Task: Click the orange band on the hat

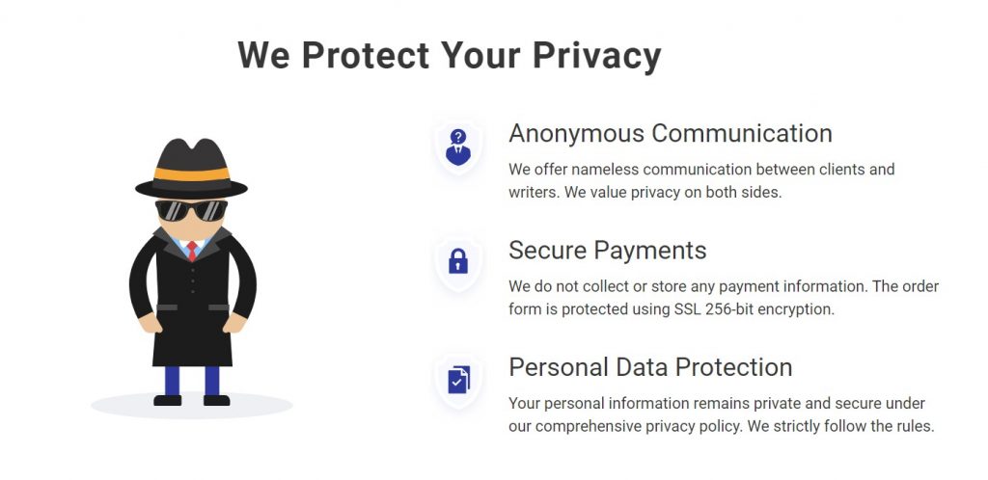Action: tap(192, 173)
